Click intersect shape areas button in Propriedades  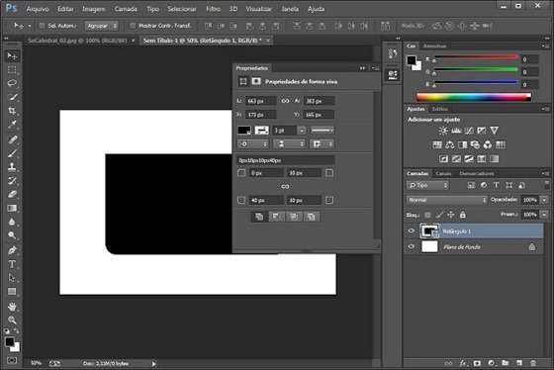click(294, 217)
